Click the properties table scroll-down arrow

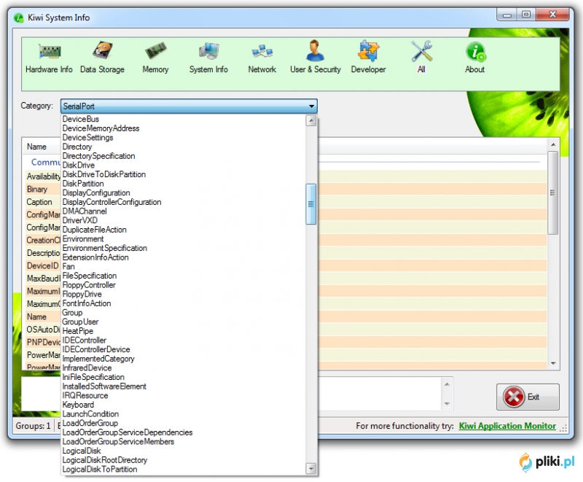click(553, 363)
